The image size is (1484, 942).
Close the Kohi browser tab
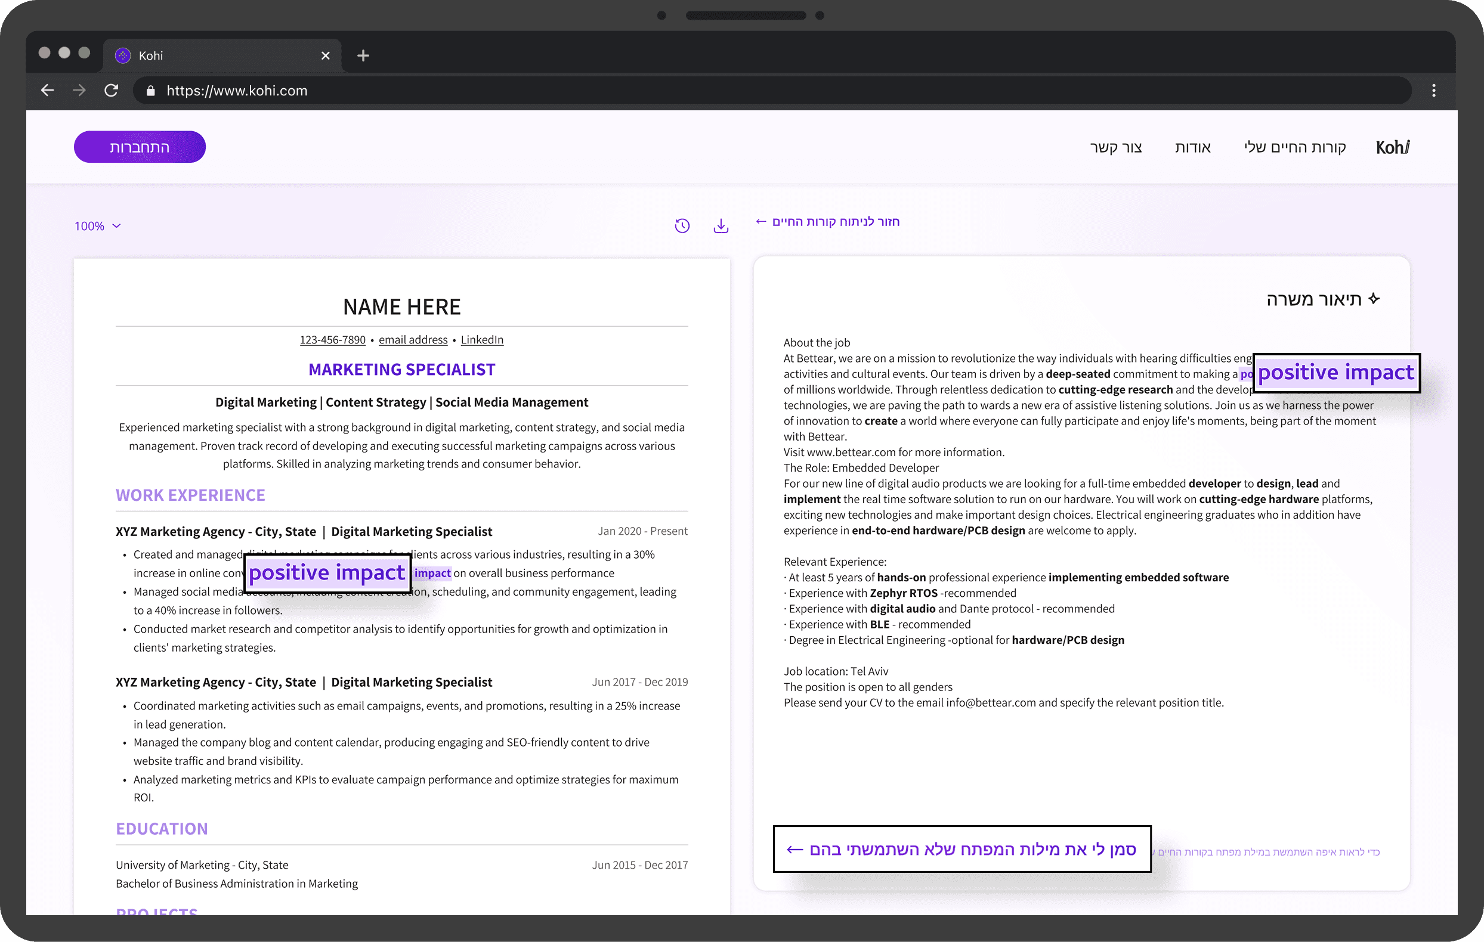click(x=326, y=55)
